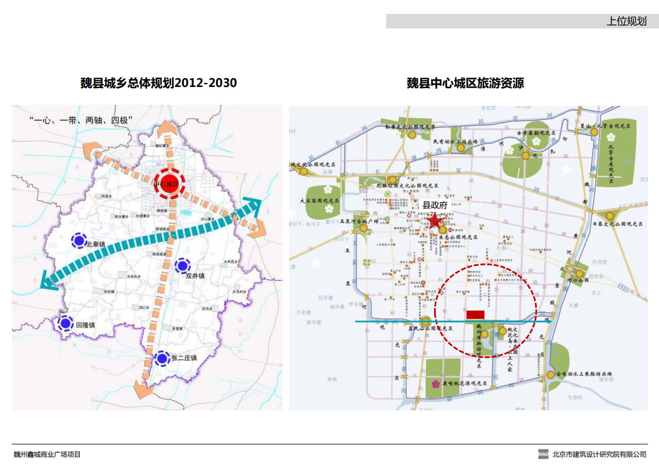Viewport: 659px width, 465px height.
Task: Click the solid red rectangle site marker
Action: pyautogui.click(x=475, y=314)
